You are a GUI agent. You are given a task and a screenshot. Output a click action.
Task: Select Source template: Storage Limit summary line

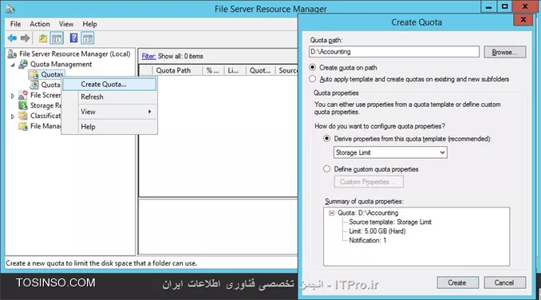coord(390,222)
